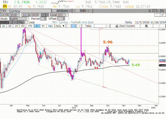Image resolution: width=166 pixels, height=119 pixels.
Task: Expand the Daily periodicity dropdown
Action: [60, 26]
